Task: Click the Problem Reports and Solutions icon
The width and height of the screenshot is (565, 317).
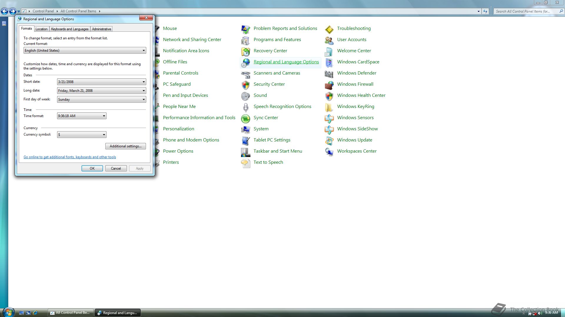Action: click(x=245, y=29)
